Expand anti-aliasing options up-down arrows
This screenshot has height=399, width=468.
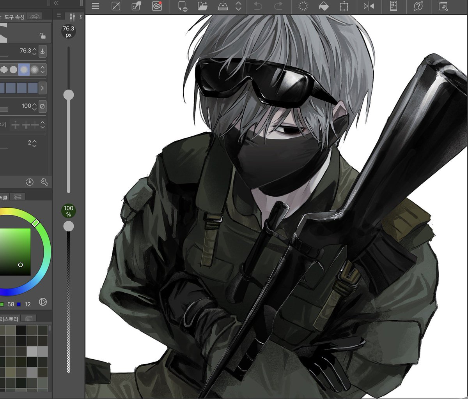click(43, 70)
